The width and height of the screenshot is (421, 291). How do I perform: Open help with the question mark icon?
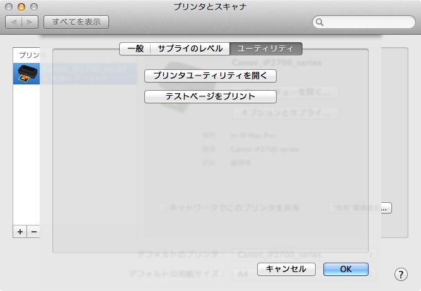[x=401, y=274]
